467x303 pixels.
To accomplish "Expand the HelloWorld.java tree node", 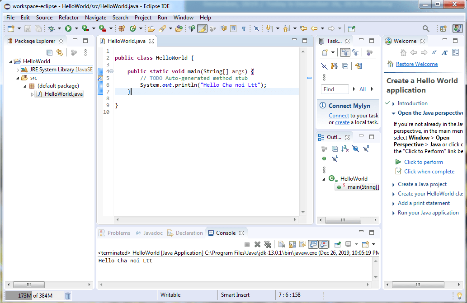I will (x=32, y=94).
